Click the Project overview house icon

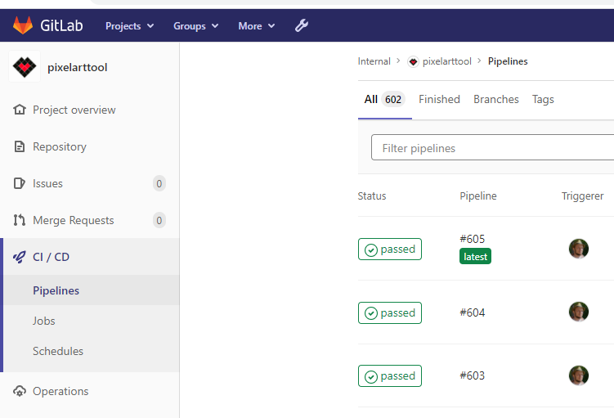19,110
